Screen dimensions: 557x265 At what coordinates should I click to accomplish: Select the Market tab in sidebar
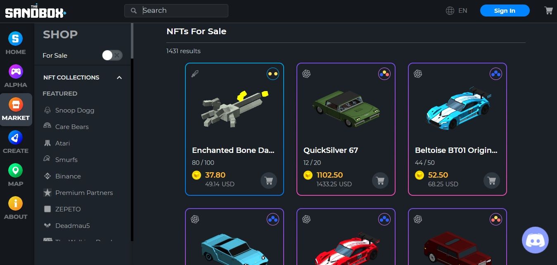[16, 110]
